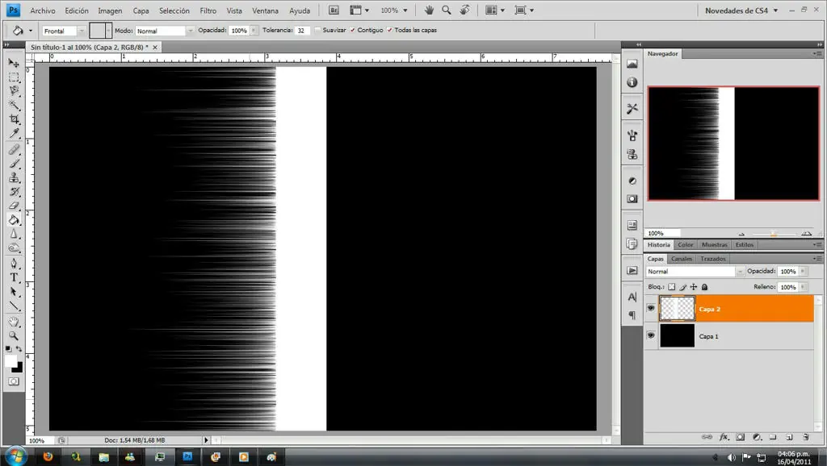
Task: Delete the selected layer
Action: (805, 437)
